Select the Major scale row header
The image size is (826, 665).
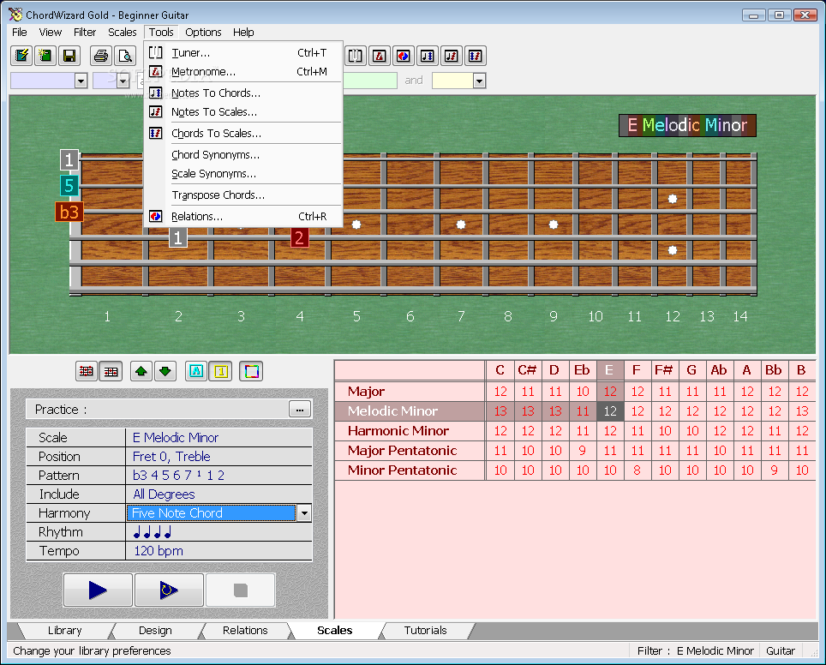tap(410, 392)
